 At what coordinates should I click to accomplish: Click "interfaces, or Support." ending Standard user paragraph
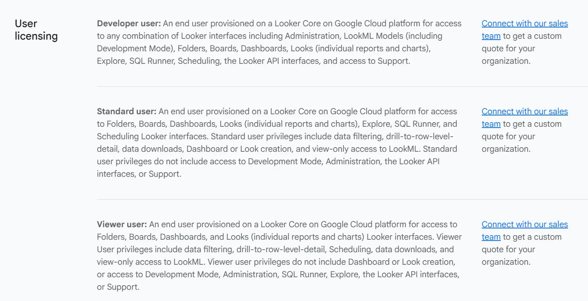pyautogui.click(x=139, y=174)
